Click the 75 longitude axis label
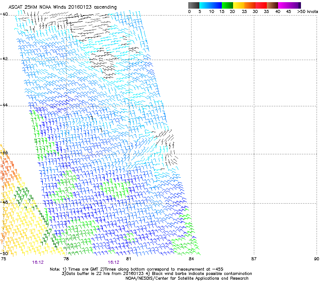 point(3,259)
